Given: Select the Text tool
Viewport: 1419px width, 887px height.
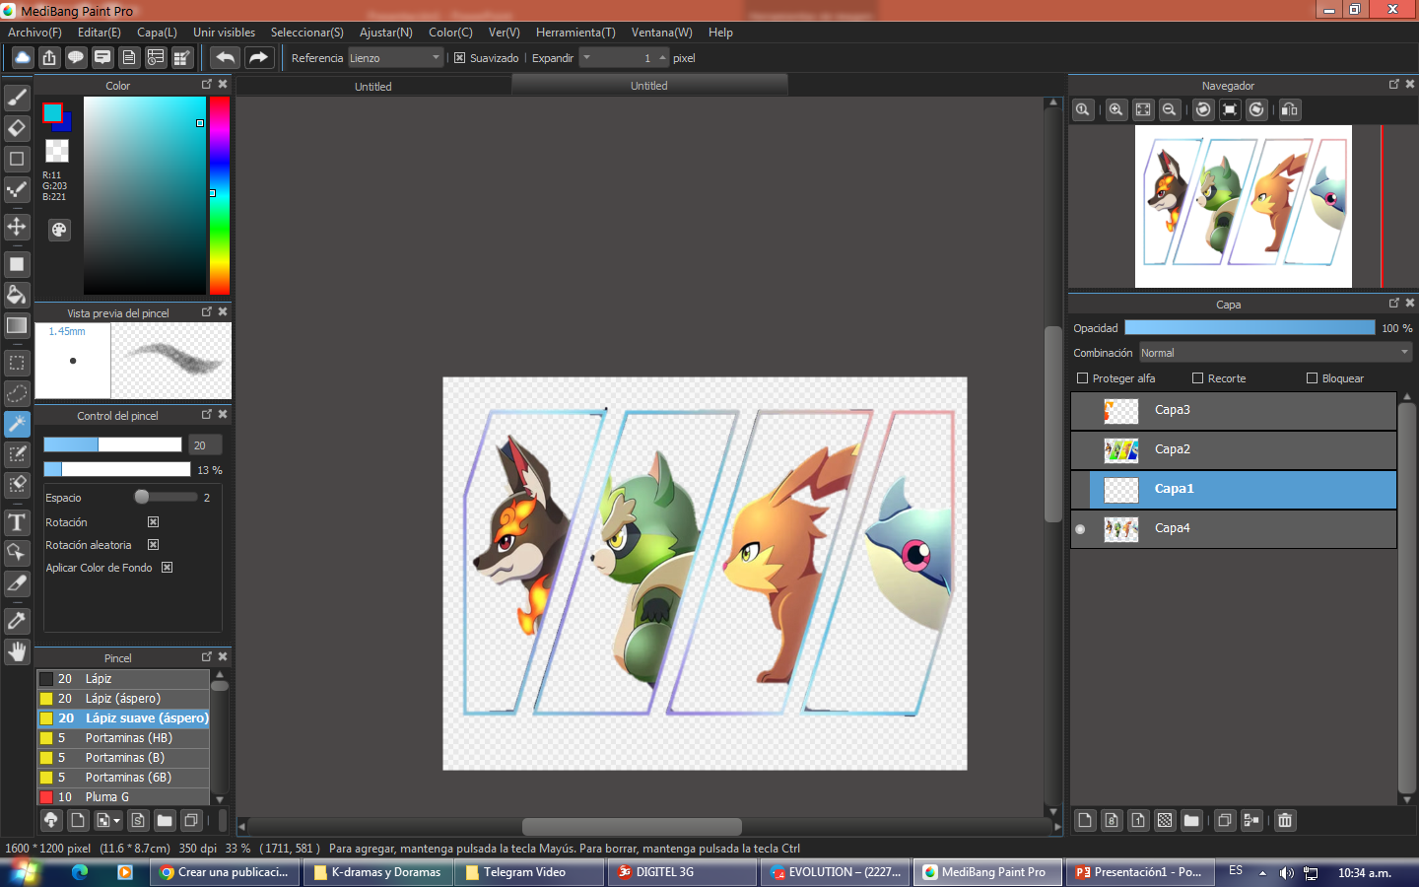Looking at the screenshot, I should point(17,522).
